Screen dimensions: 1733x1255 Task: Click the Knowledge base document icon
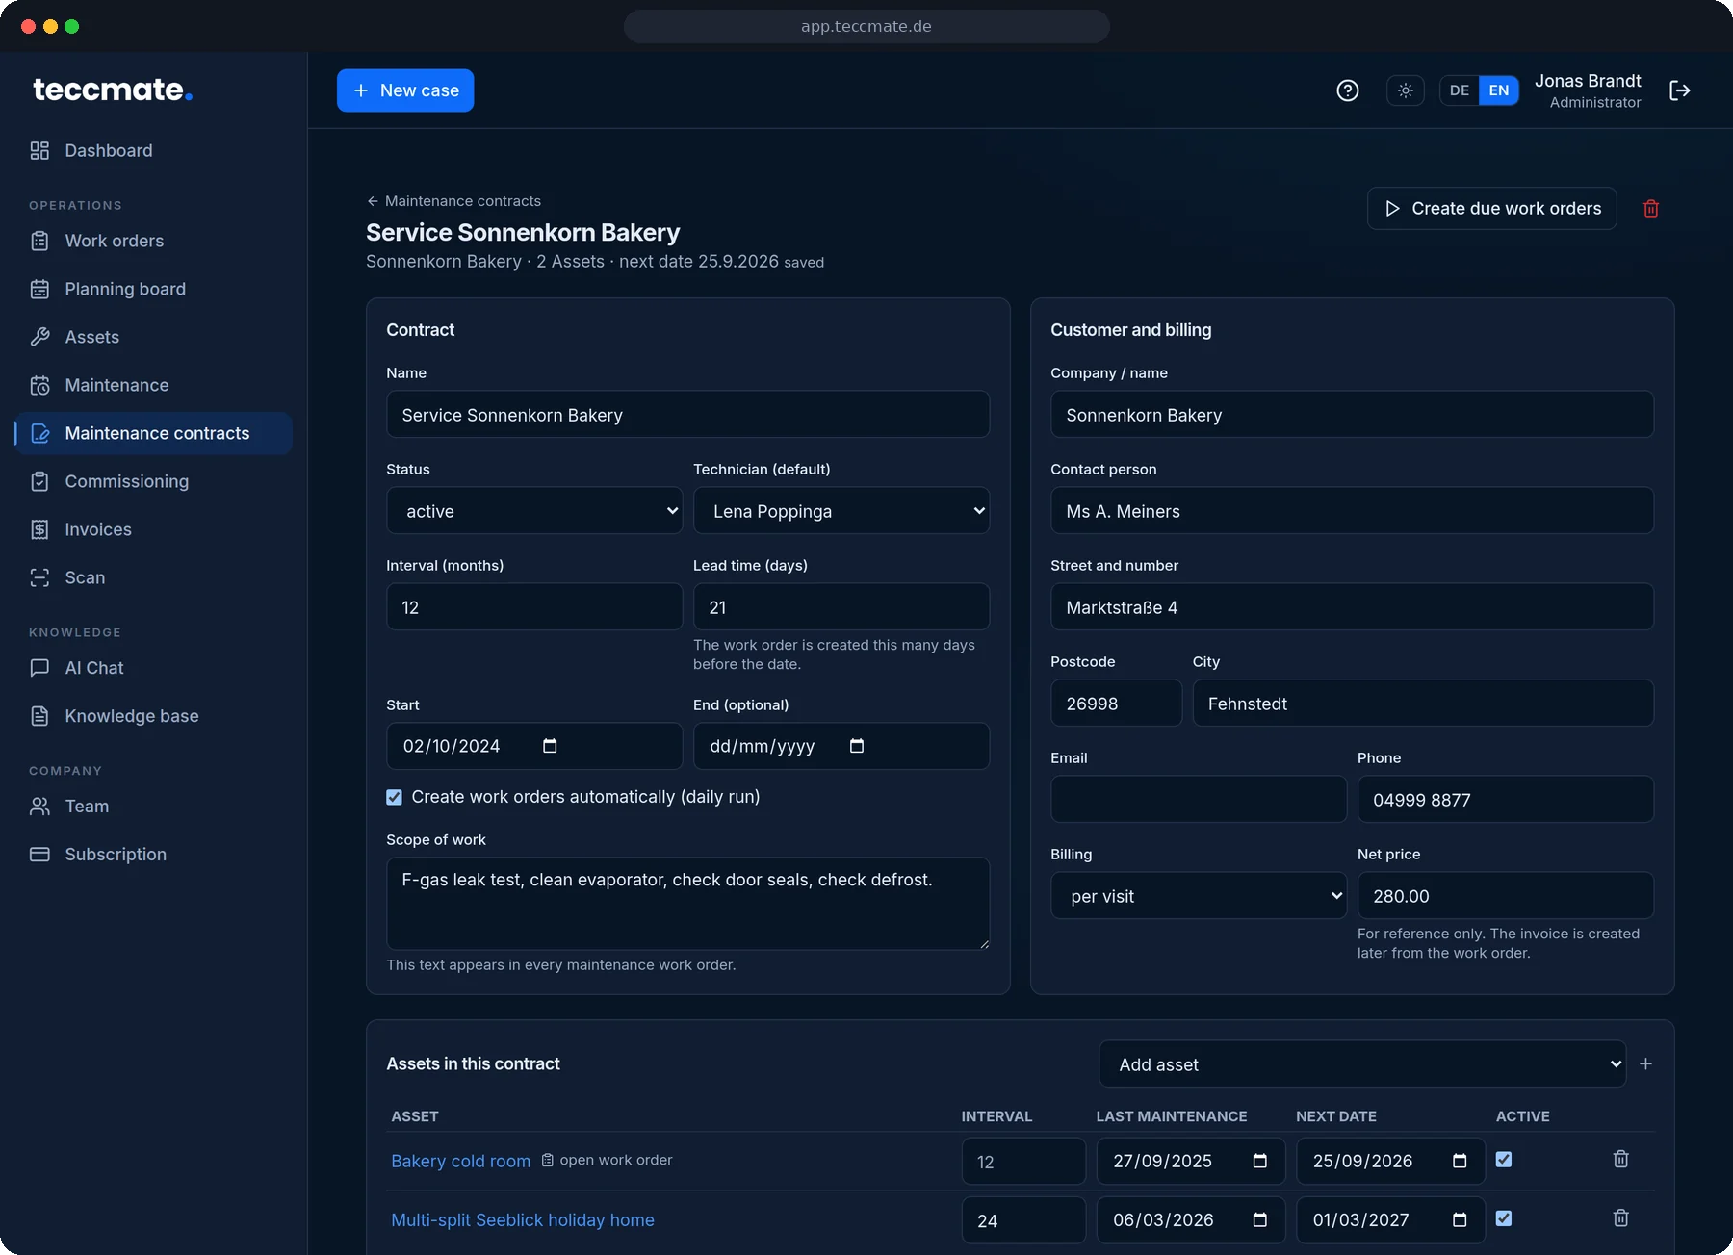coord(39,716)
